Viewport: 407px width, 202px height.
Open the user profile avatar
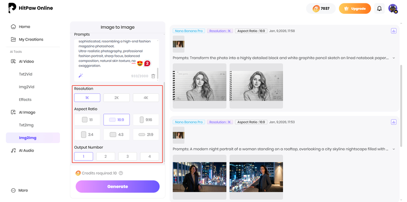tap(393, 9)
